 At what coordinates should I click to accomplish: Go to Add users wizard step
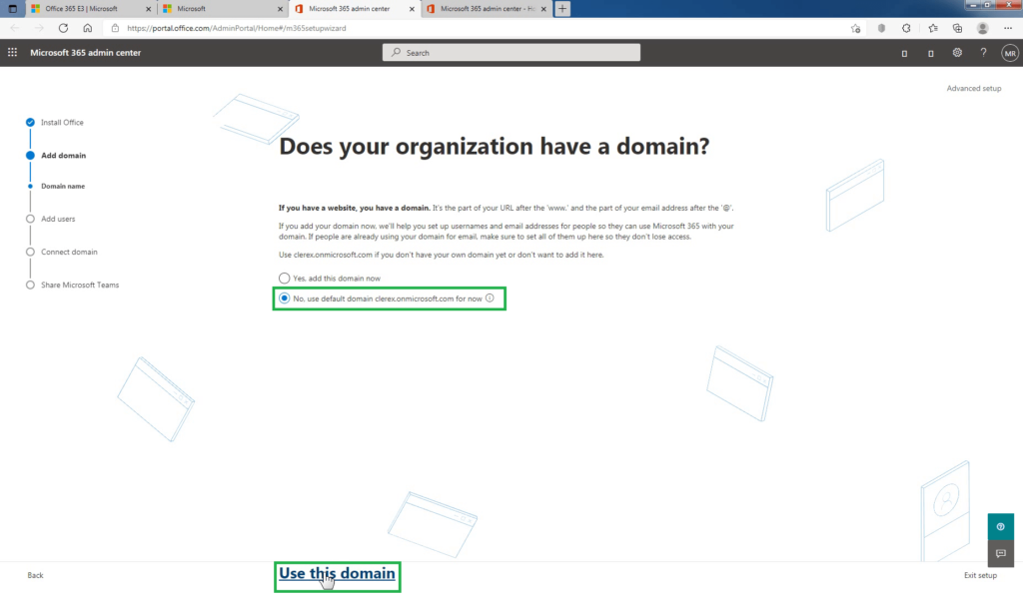pos(58,219)
